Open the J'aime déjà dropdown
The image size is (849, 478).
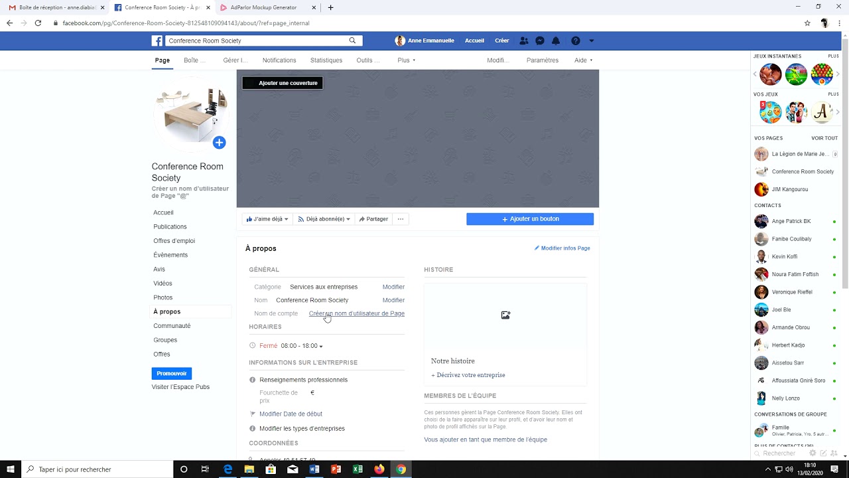pyautogui.click(x=267, y=219)
